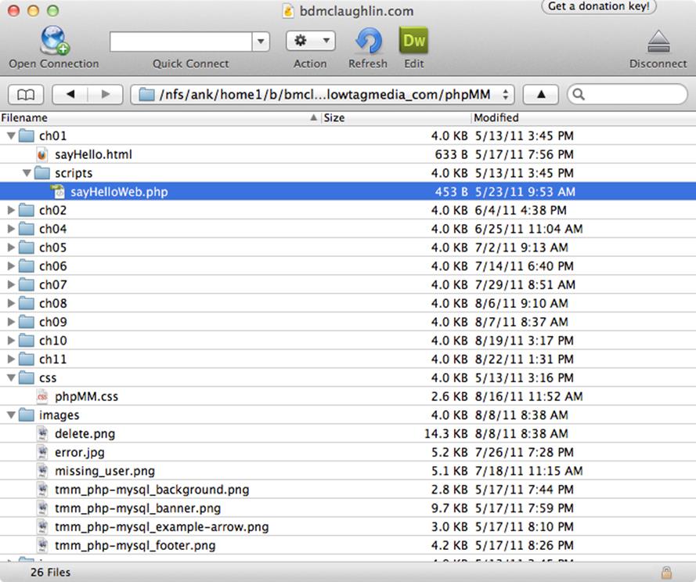Expand the ch10 folder triangle
Image resolution: width=696 pixels, height=582 pixels.
11,341
